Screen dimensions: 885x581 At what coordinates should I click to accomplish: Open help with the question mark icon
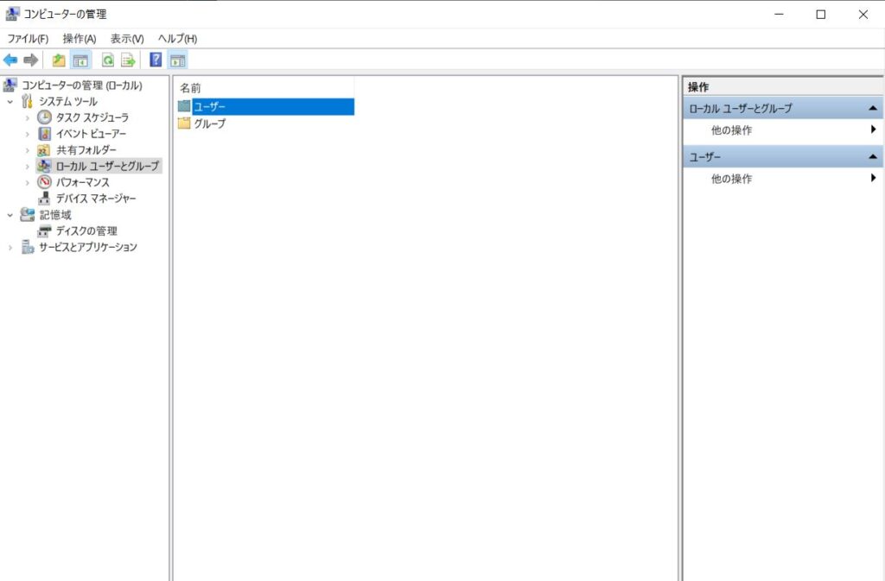156,60
